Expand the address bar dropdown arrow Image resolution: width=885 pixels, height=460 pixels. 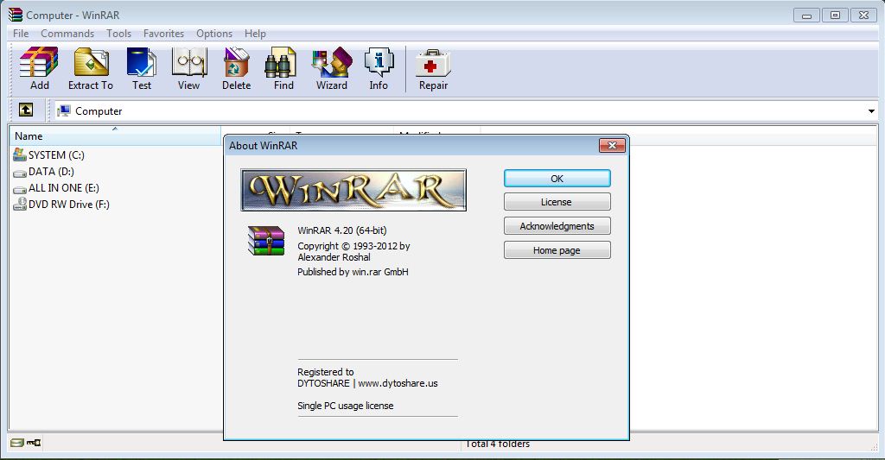point(871,111)
